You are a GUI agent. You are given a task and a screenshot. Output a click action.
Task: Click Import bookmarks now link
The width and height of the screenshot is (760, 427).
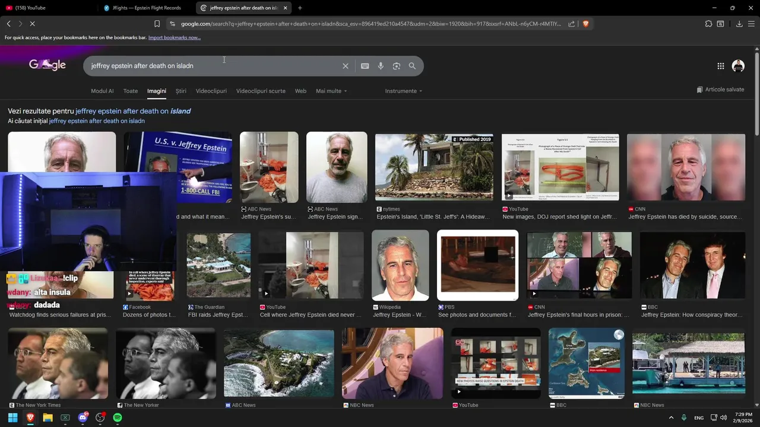175,37
